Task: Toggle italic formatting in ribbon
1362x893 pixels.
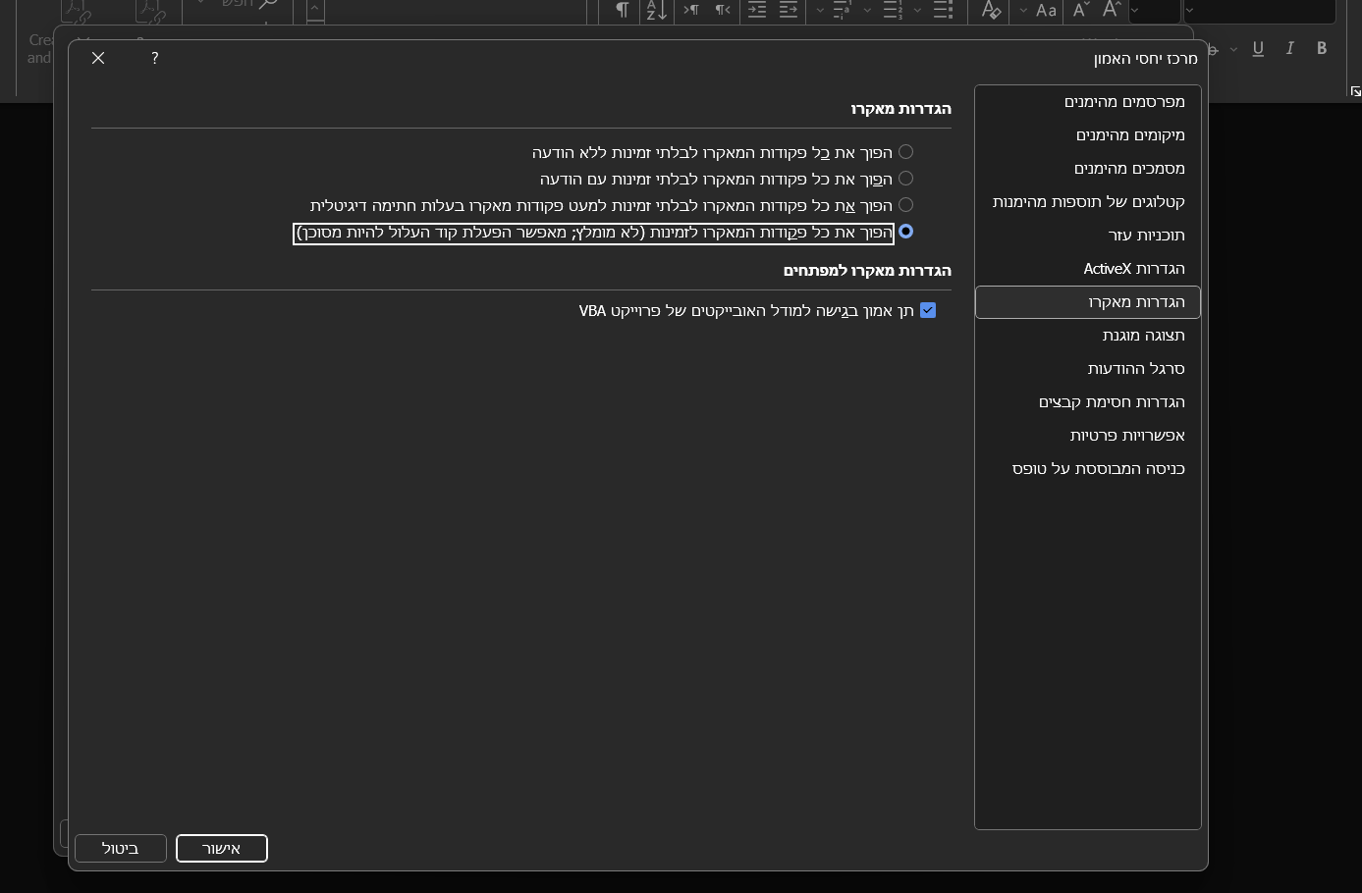Action: (1290, 48)
